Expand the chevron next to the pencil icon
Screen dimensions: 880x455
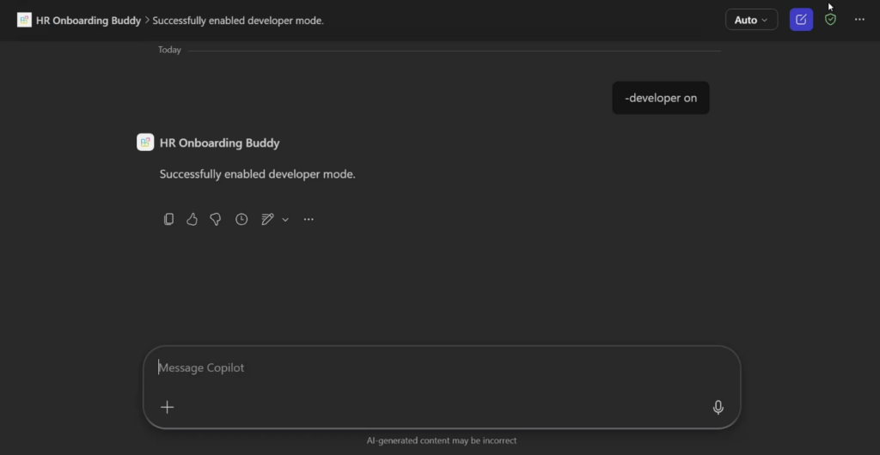click(285, 219)
